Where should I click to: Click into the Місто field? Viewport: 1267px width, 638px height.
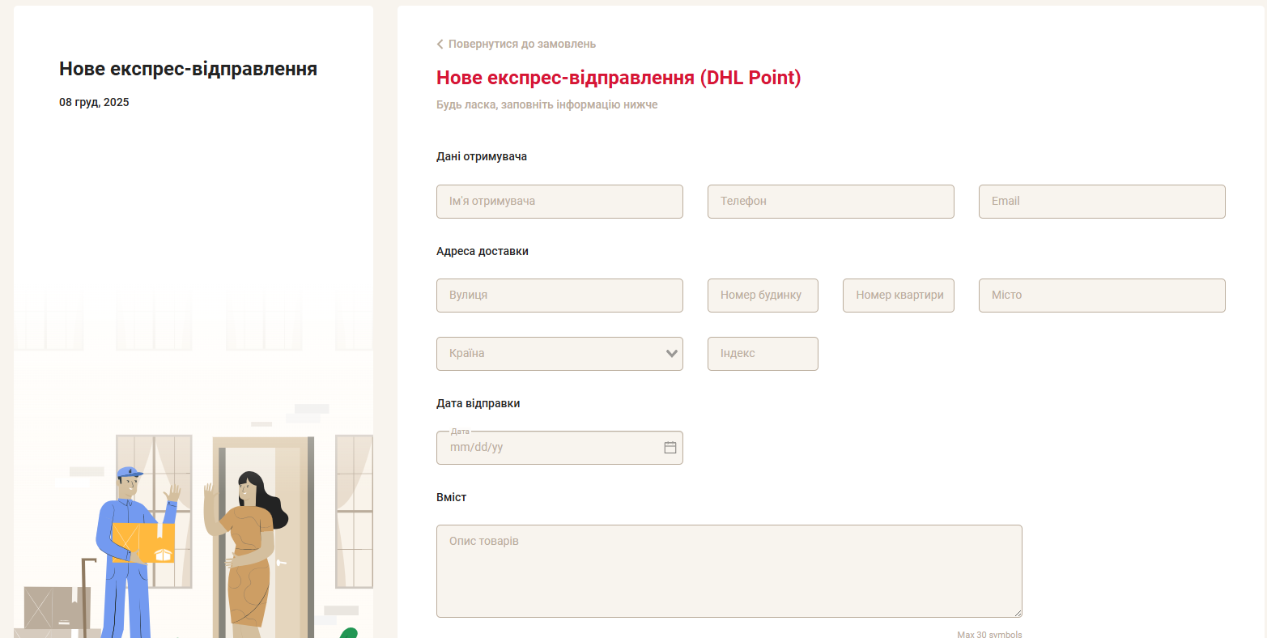(1102, 296)
